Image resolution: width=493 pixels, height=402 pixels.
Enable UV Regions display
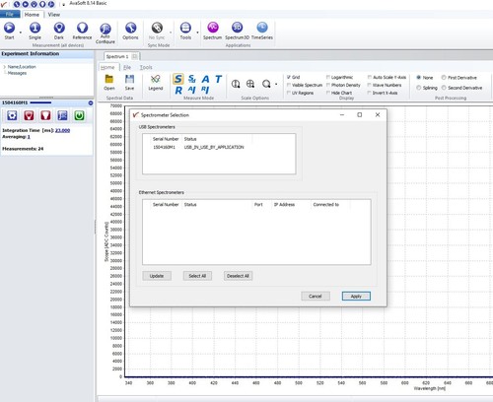[289, 93]
